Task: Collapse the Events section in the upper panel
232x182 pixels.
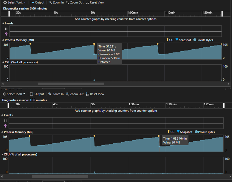Action: click(x=3, y=23)
